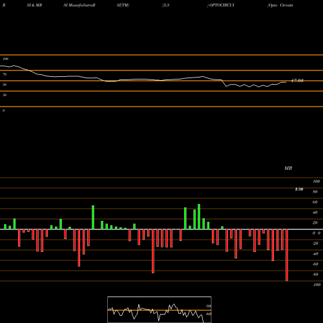Click the MR axis label -100
The width and height of the screenshot is (323, 323).
[317, 285]
